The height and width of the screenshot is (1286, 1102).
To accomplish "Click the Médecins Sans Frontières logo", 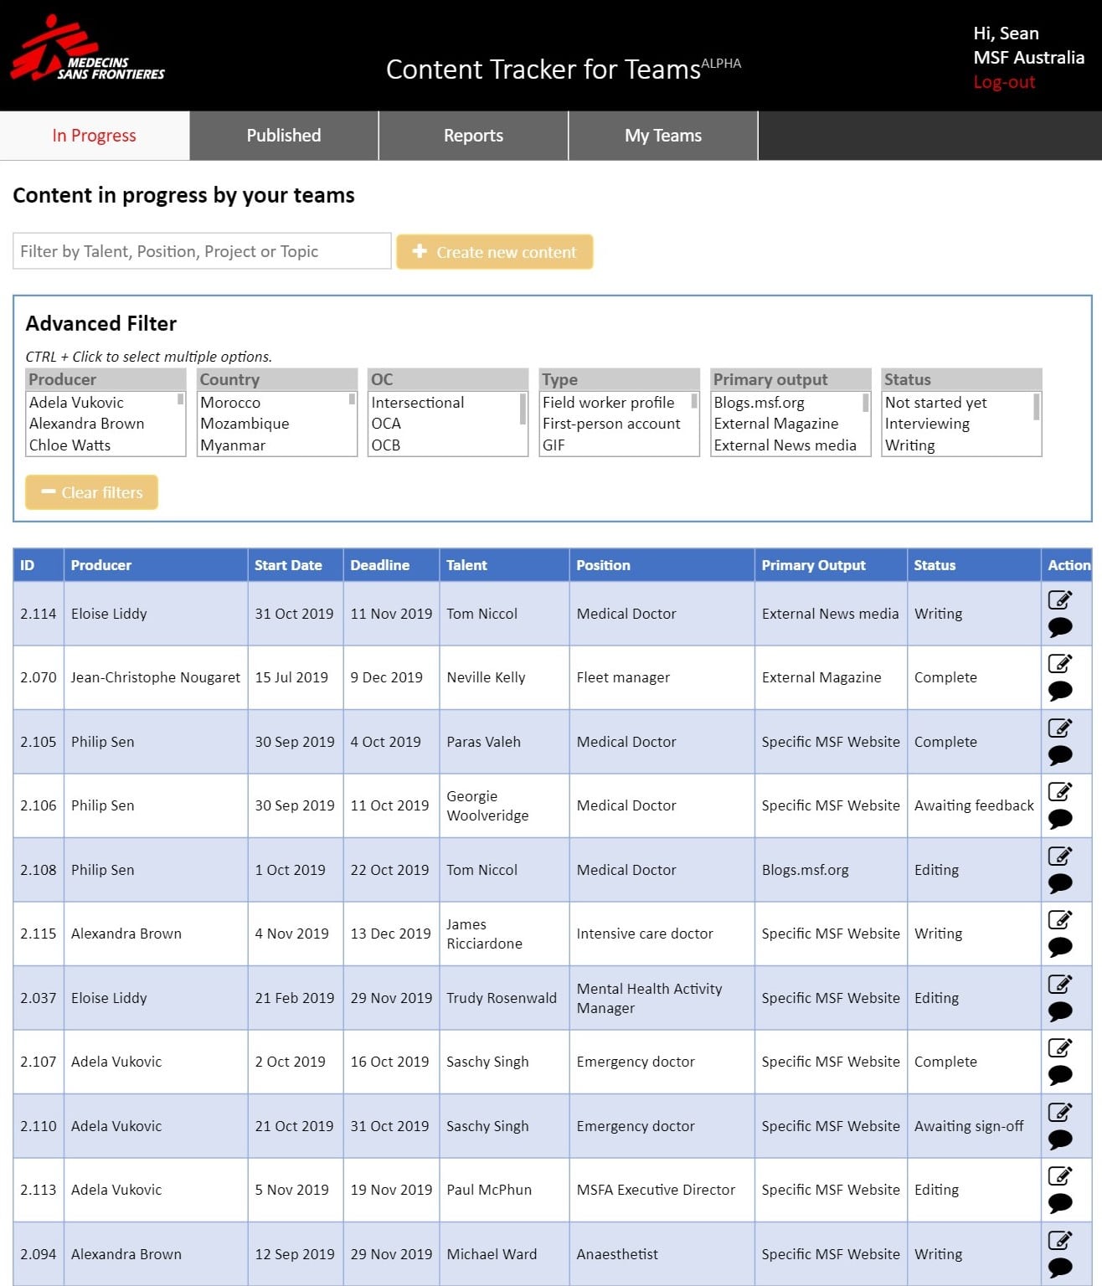I will click(88, 50).
